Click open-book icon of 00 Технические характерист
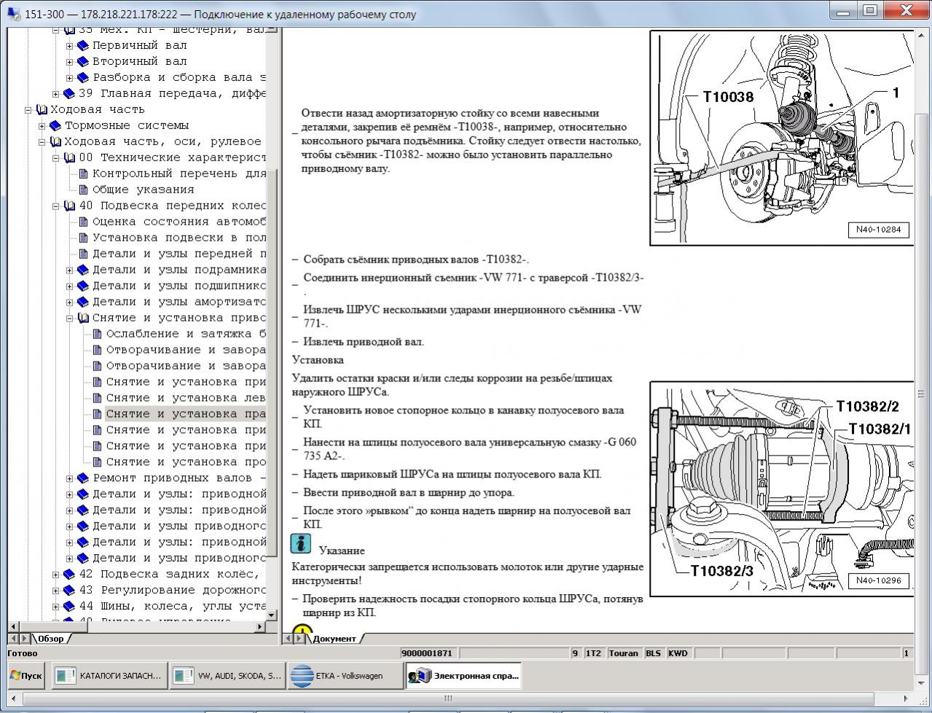The height and width of the screenshot is (713, 932). (69, 157)
